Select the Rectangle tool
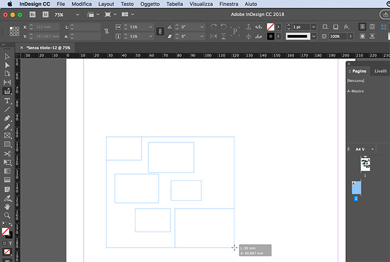Viewport: 390px width, 262px height. [7, 144]
